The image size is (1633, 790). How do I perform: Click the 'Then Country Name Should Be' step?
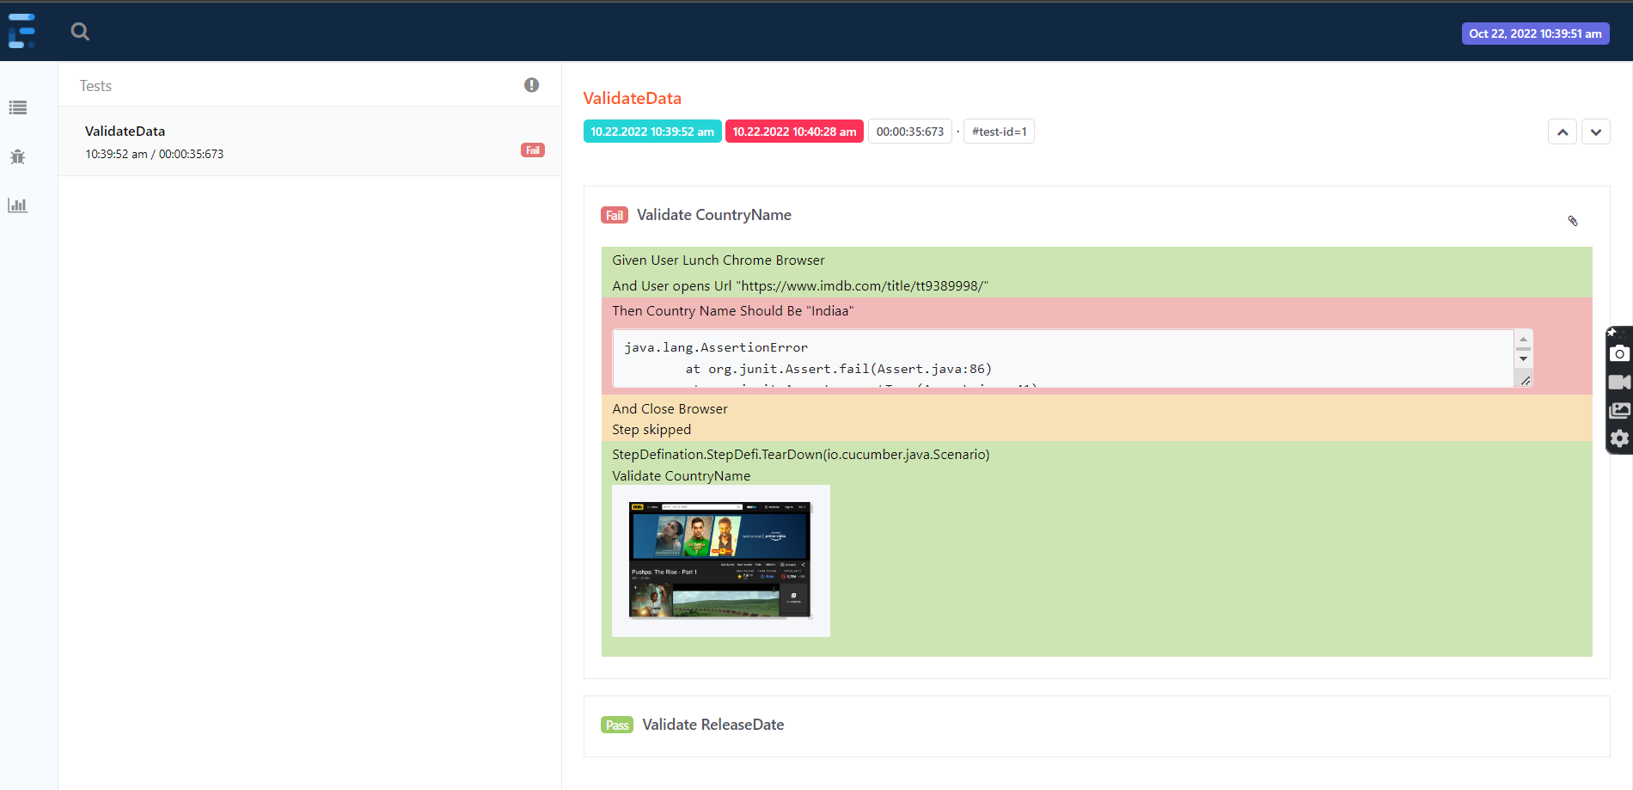pos(733,311)
